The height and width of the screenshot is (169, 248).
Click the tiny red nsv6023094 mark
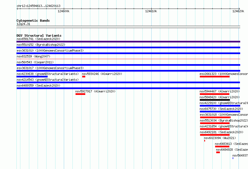point(205,141)
